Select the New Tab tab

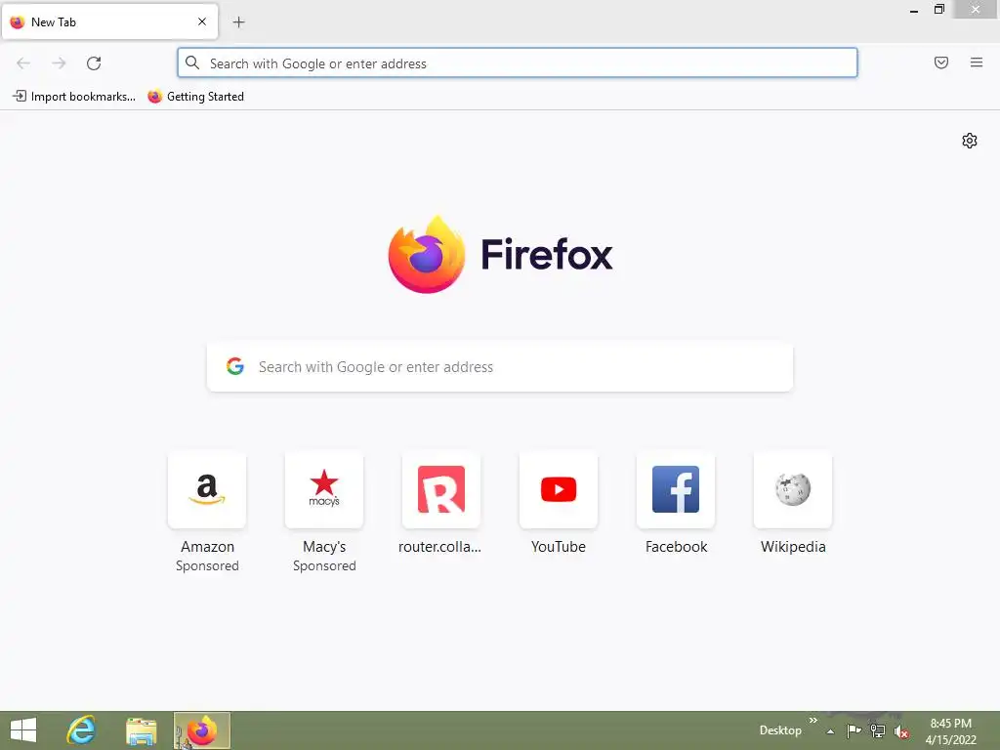109,21
